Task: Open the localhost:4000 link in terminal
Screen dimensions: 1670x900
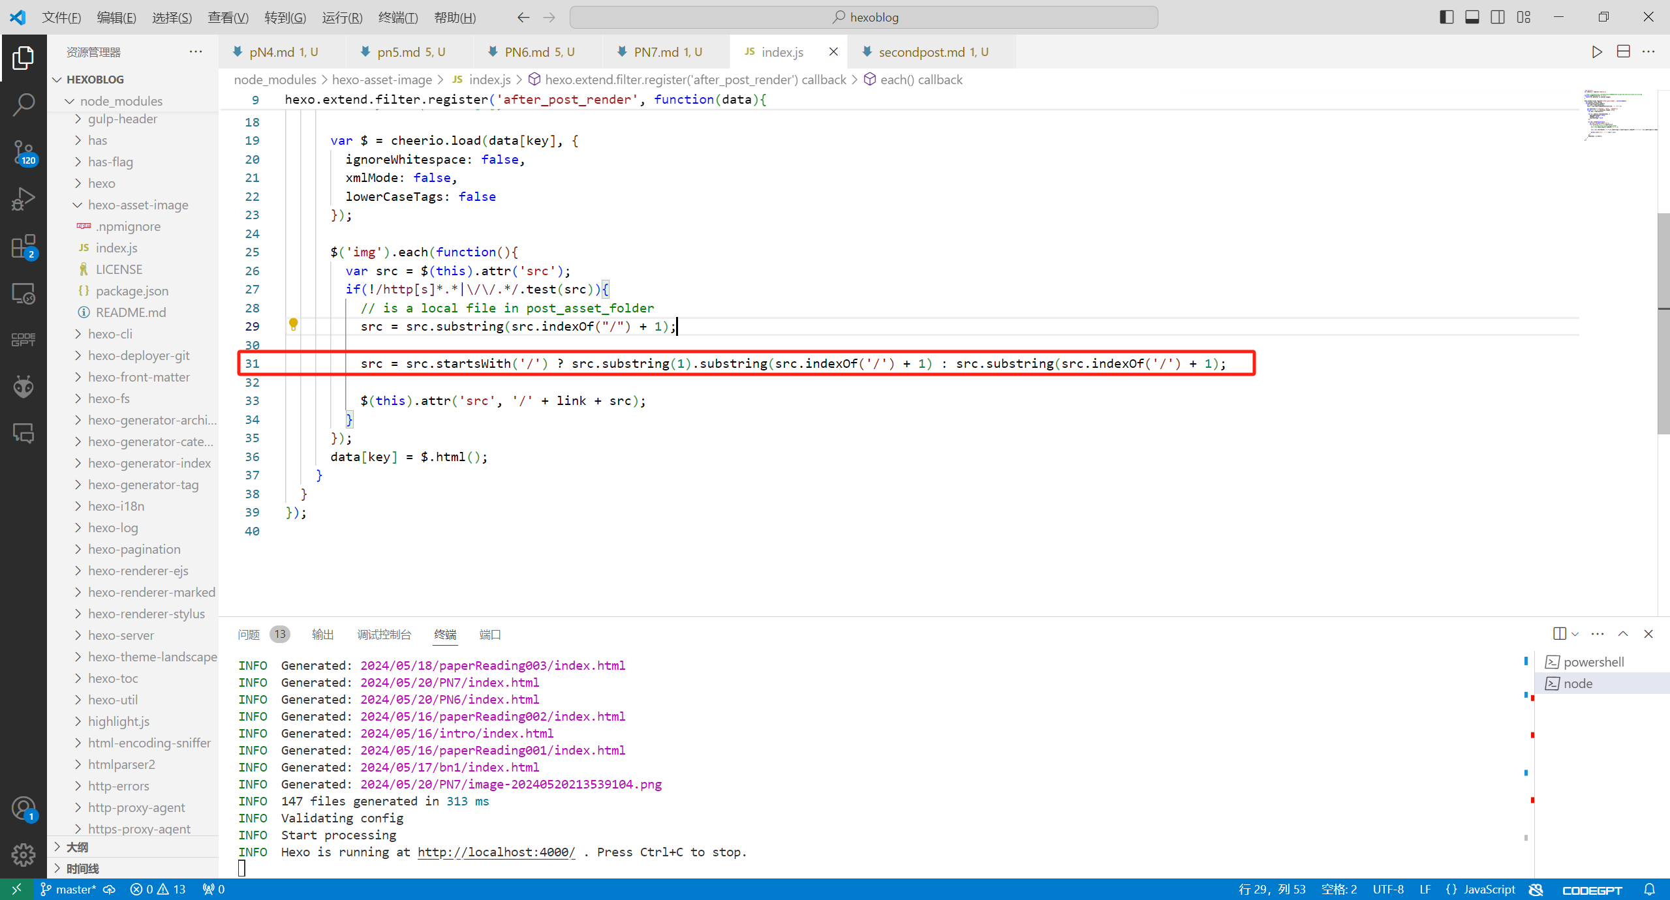Action: coord(496,852)
